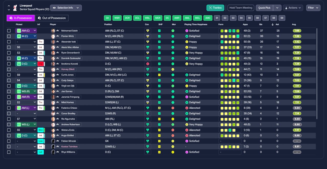Tick the checkbox for Florian Wirtz
Viewport: 327px width, 169px height.
[x=9, y=36]
